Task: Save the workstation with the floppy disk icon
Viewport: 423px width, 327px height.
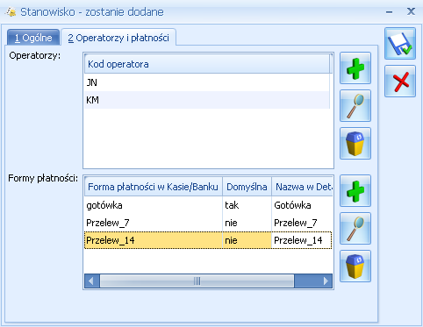Action: pyautogui.click(x=400, y=44)
